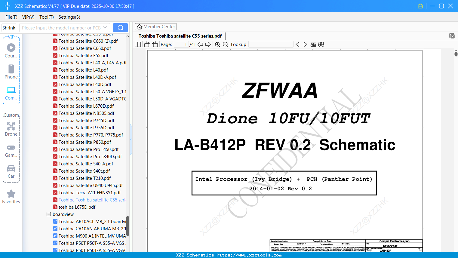
Task: Collapse the boardview tree folder
Action: [x=49, y=214]
